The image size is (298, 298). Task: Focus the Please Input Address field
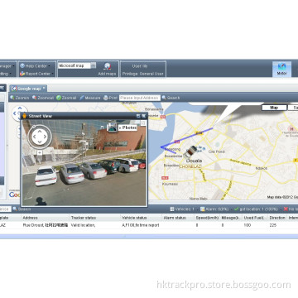140,98
